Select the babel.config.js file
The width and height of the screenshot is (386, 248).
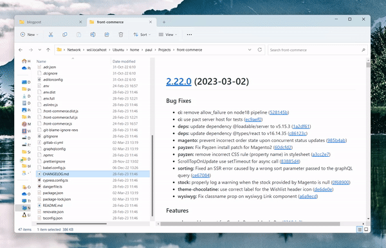point(93,168)
